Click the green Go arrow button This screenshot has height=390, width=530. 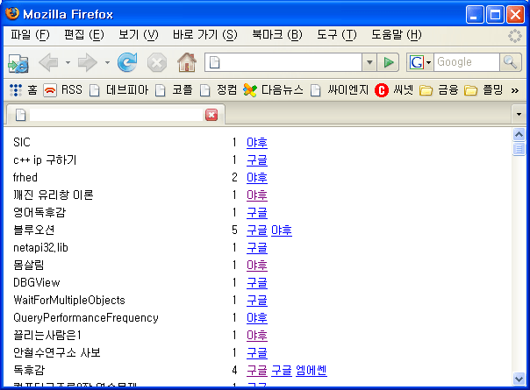[x=390, y=62]
